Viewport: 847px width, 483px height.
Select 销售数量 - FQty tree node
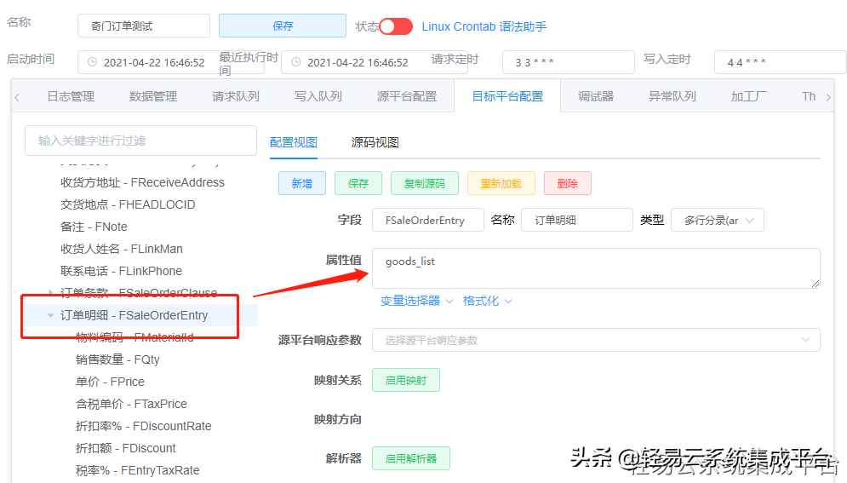[117, 359]
